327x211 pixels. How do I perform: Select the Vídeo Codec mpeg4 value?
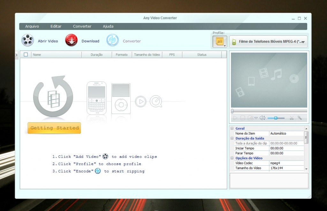click(x=286, y=163)
